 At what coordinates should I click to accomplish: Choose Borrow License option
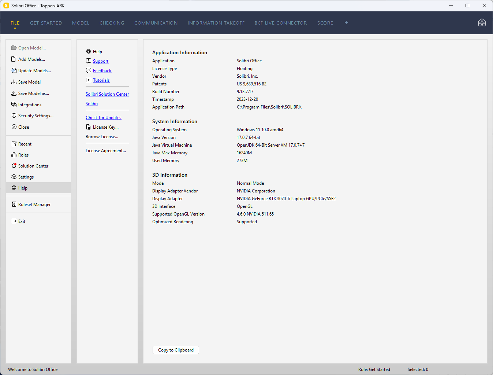(x=102, y=137)
